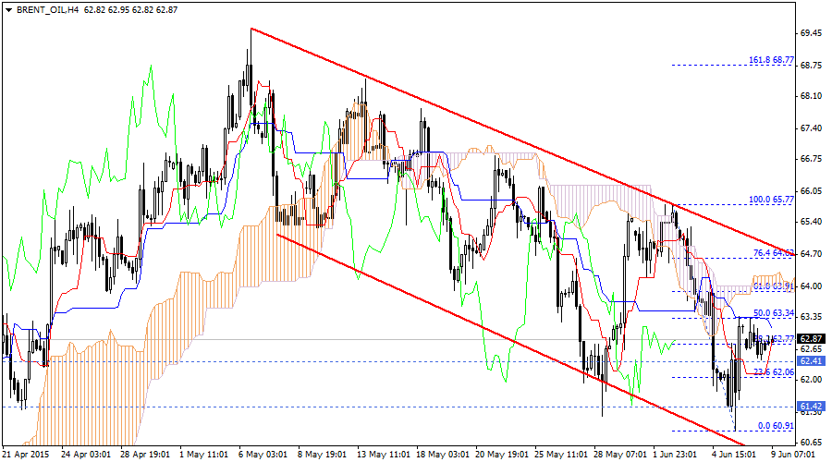The width and height of the screenshot is (832, 462).
Task: Click the 4 Jun 15:01 time label
Action: [734, 455]
